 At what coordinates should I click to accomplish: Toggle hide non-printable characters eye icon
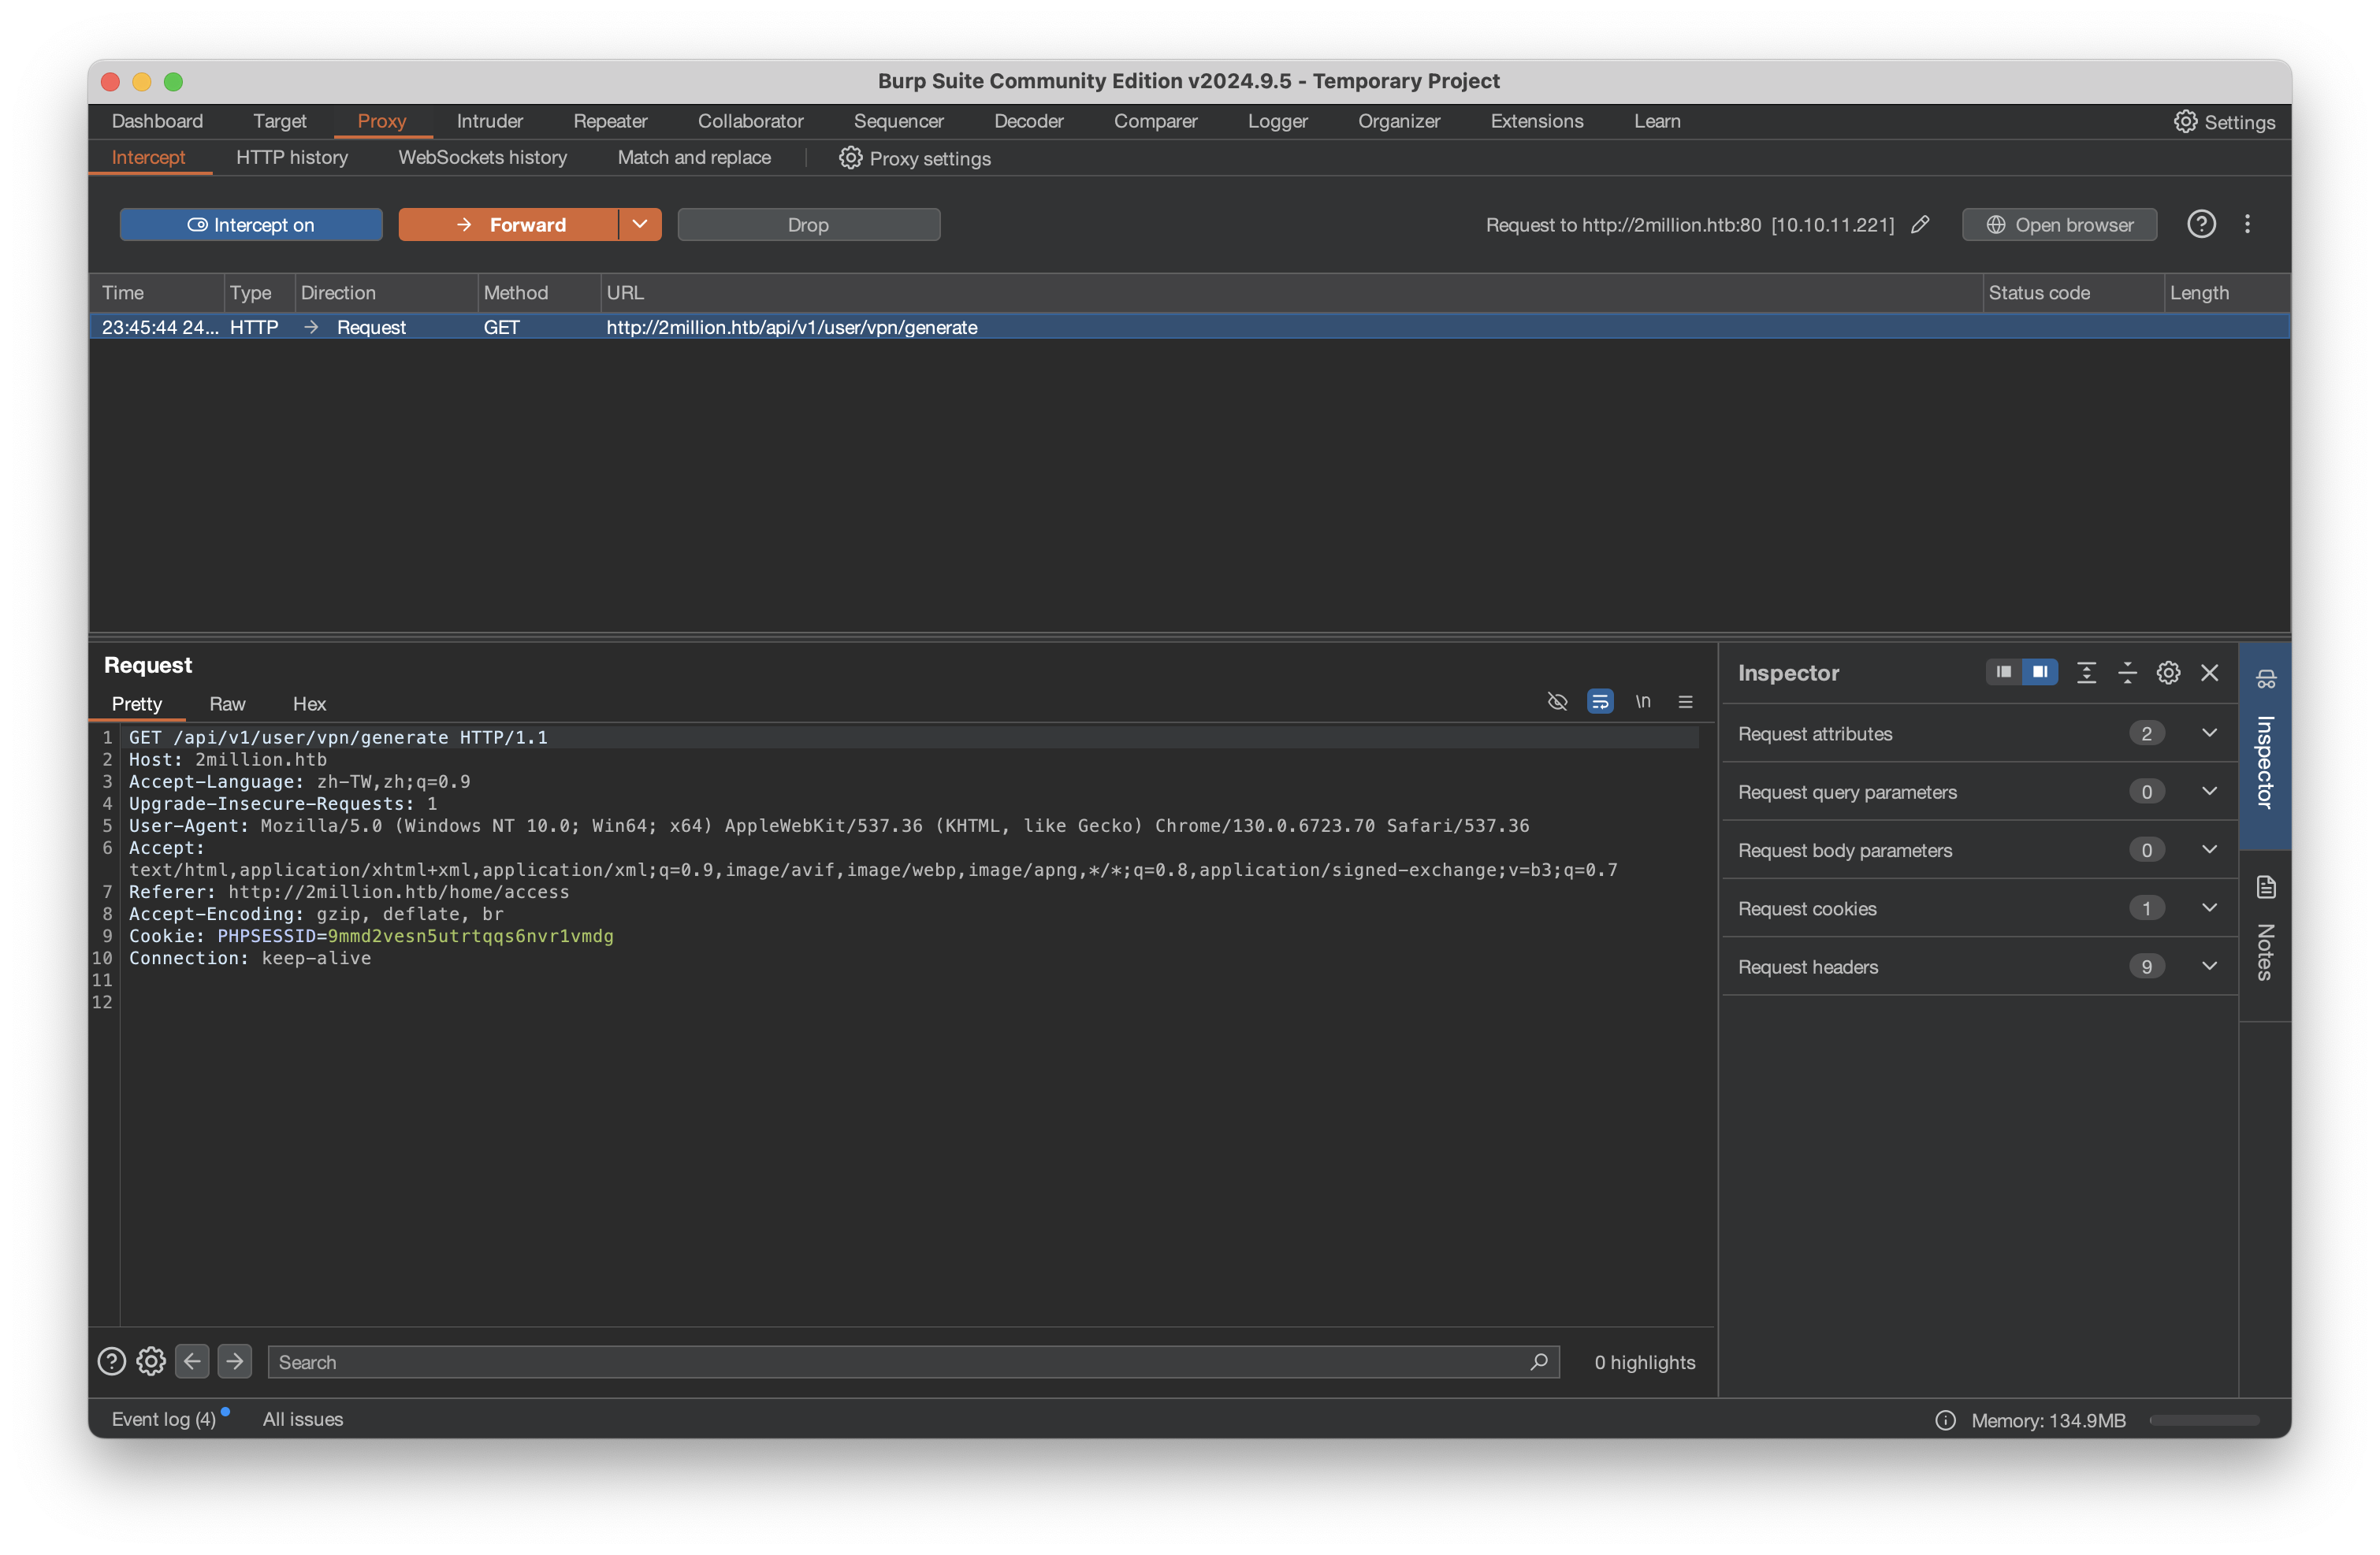[x=1557, y=702]
